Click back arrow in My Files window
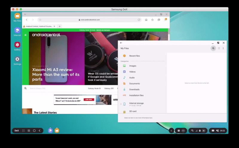Image resolution: width=239 pixels, height=148 pixels. pos(121,43)
